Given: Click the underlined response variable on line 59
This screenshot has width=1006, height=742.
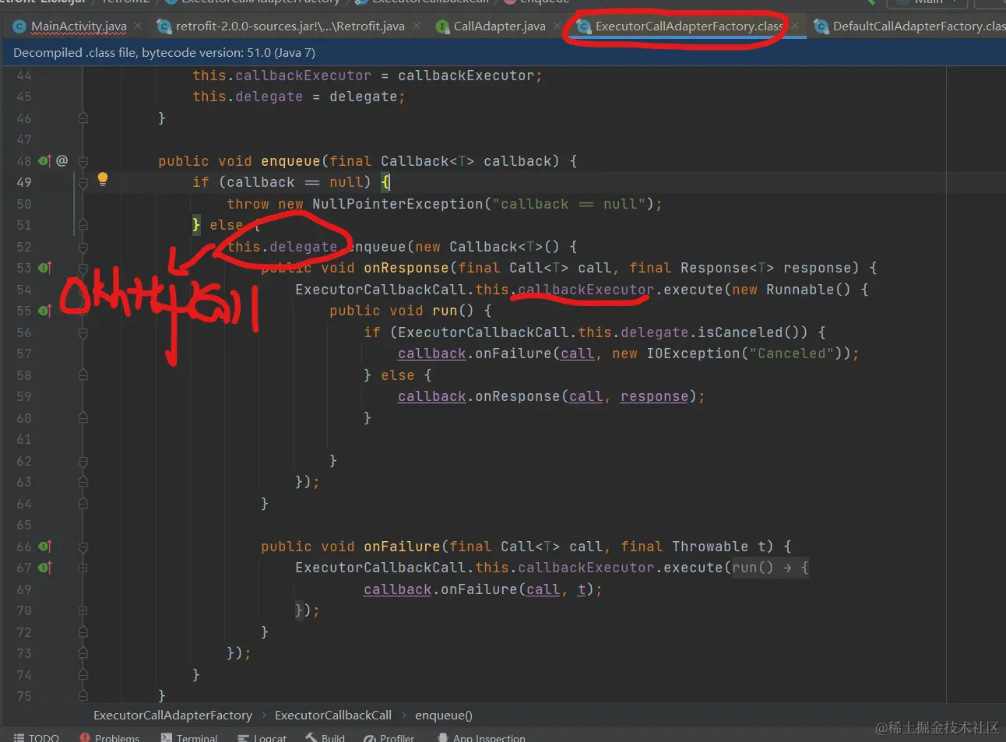Looking at the screenshot, I should [654, 396].
